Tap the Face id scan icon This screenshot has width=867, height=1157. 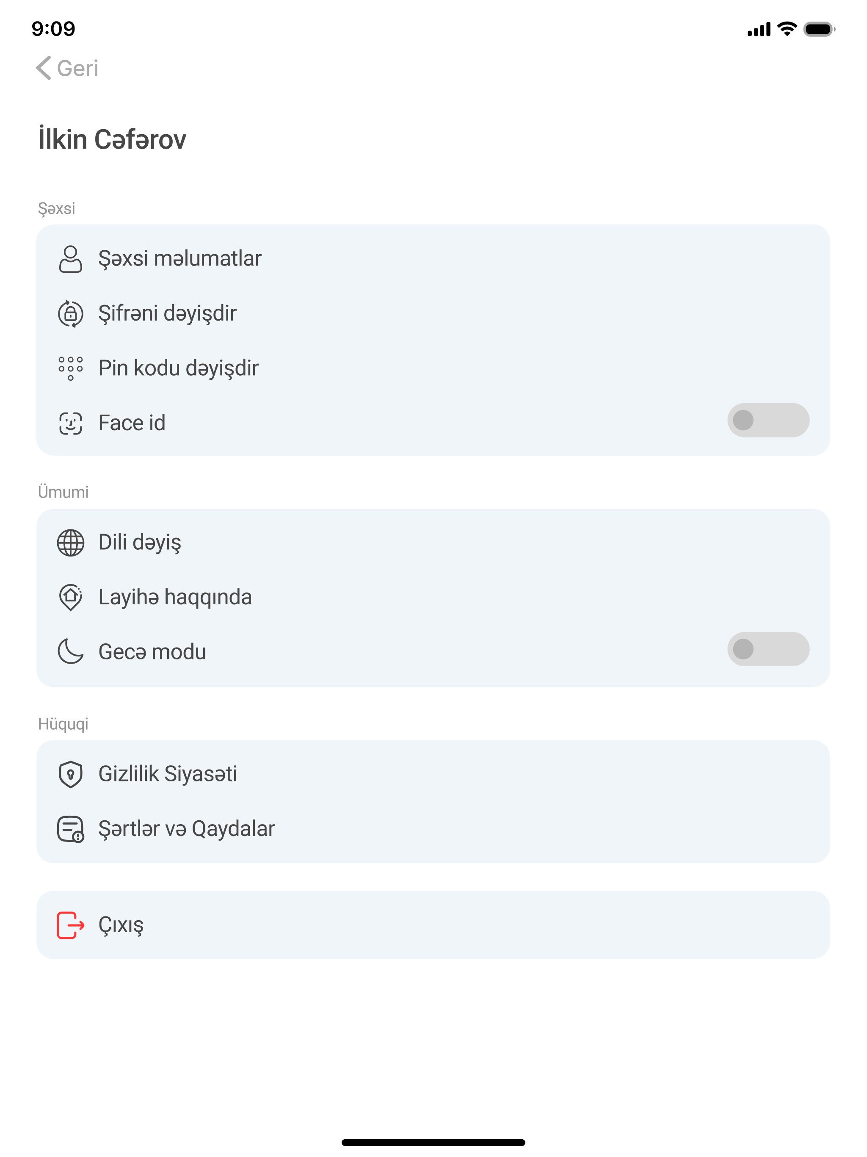(x=71, y=423)
